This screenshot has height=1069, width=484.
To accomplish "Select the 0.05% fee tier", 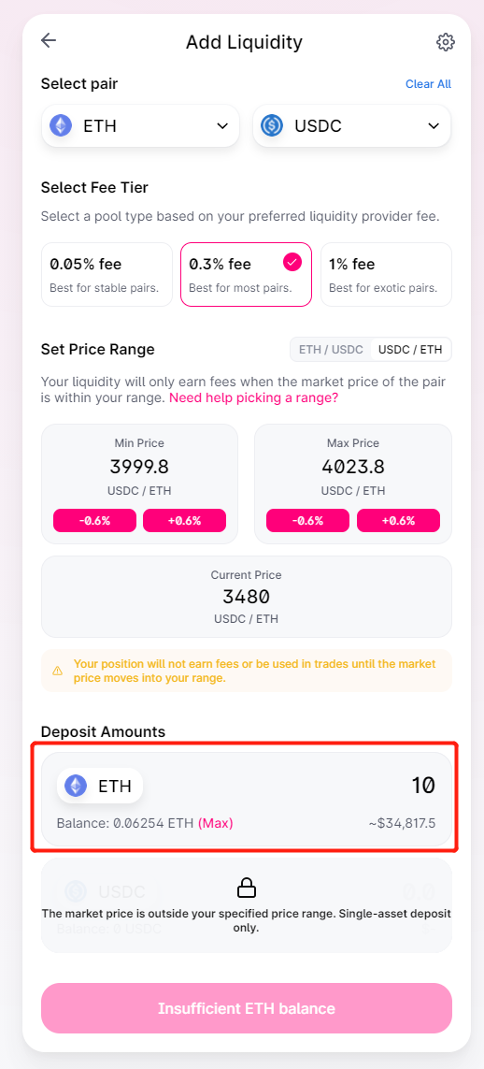I will pyautogui.click(x=107, y=274).
